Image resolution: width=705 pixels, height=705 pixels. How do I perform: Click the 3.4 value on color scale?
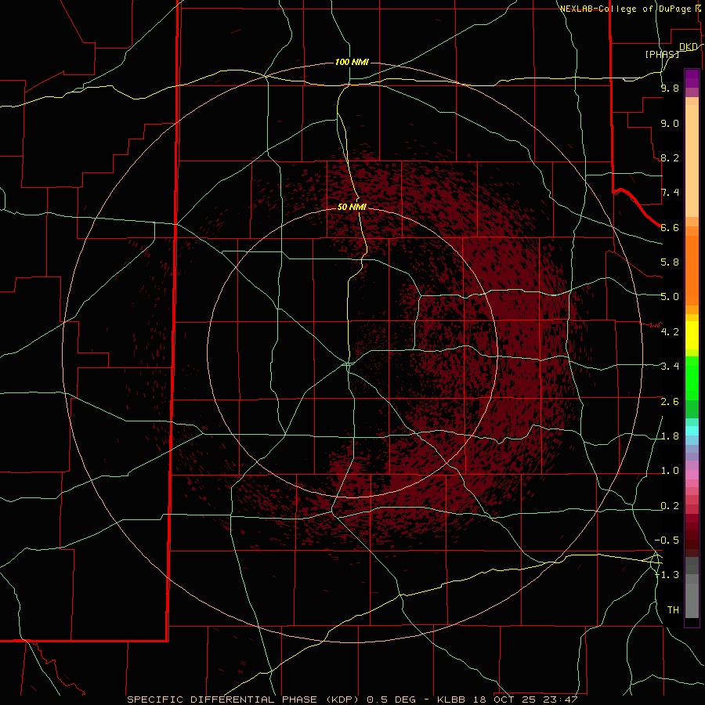[670, 366]
